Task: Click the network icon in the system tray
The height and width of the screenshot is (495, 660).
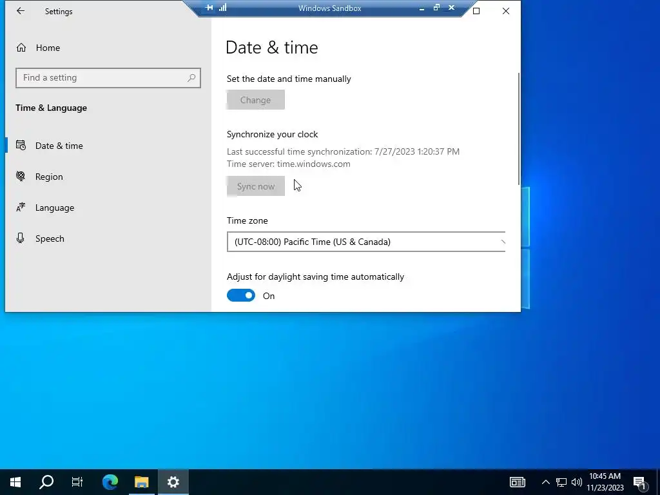Action: [561, 482]
